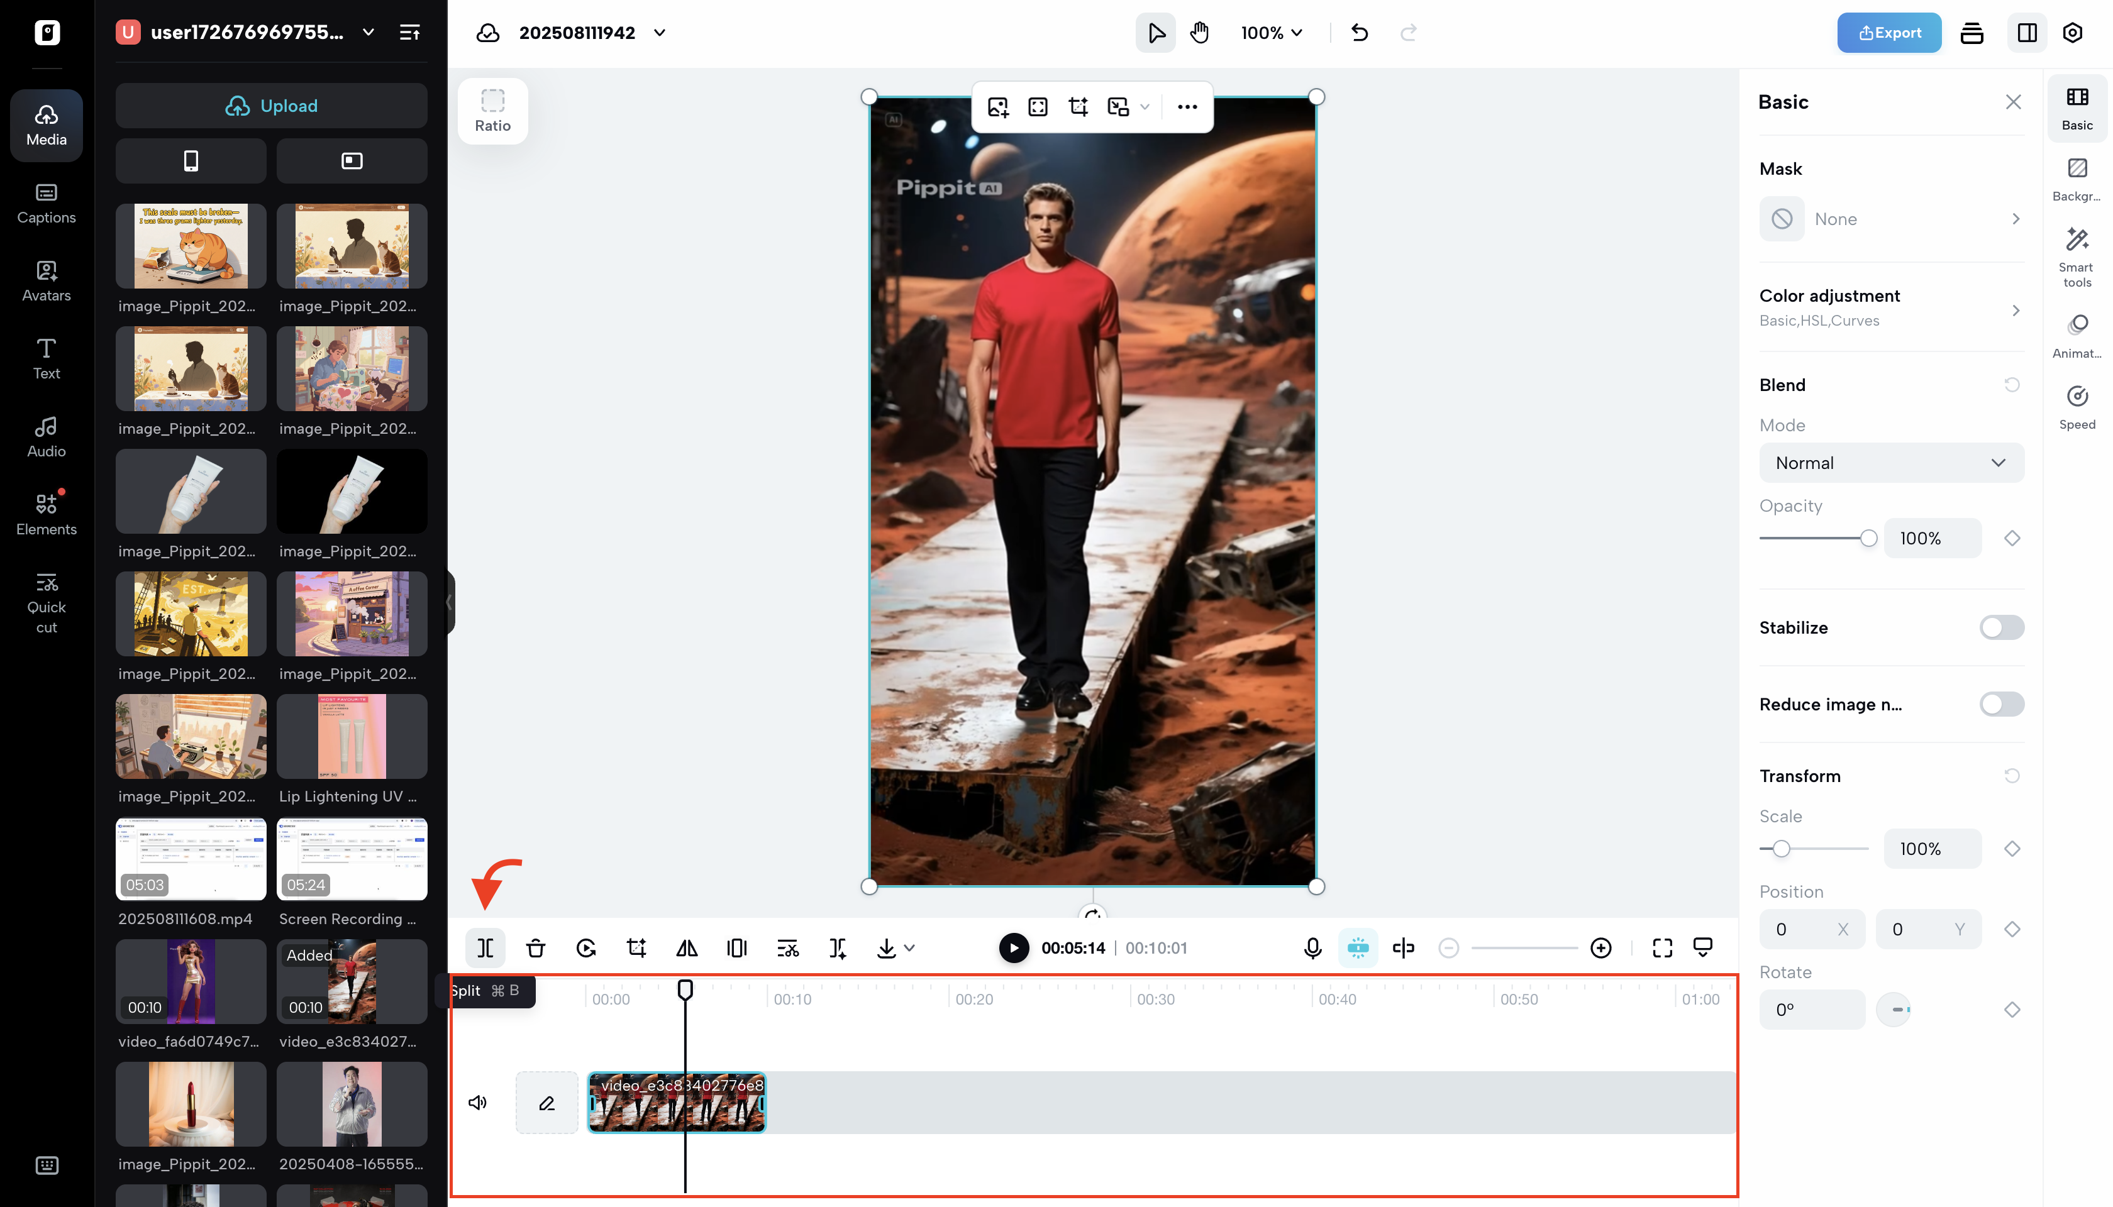Click the Upload button in media panel
The image size is (2113, 1207).
[271, 105]
